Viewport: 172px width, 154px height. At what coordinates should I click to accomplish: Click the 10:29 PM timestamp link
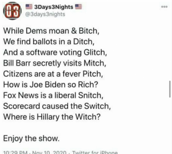[15, 152]
